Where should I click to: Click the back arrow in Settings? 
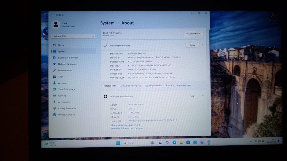coord(52,15)
